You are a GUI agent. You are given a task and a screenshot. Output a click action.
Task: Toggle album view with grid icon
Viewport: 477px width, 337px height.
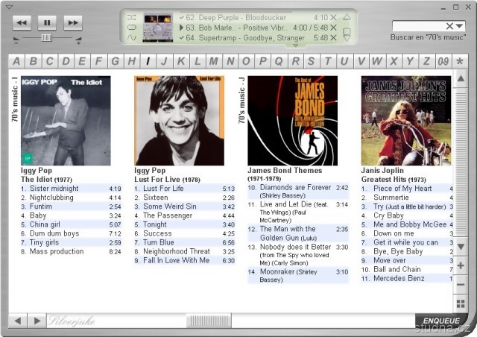click(x=461, y=303)
